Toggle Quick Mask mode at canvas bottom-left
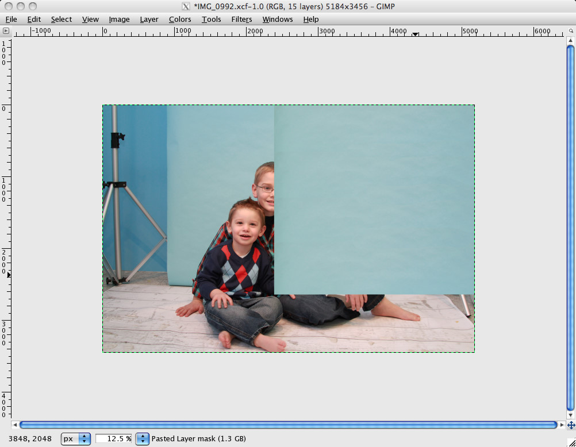Viewport: 576px width, 447px height. 6,425
